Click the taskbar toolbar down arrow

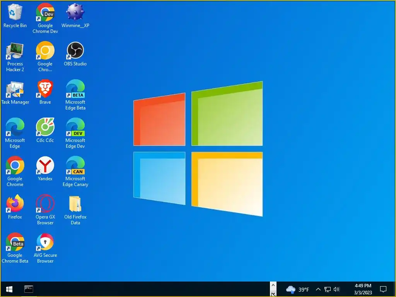coord(273,293)
